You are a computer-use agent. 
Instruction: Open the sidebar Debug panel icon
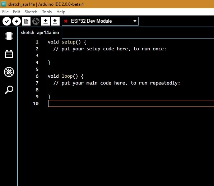pos(9,72)
